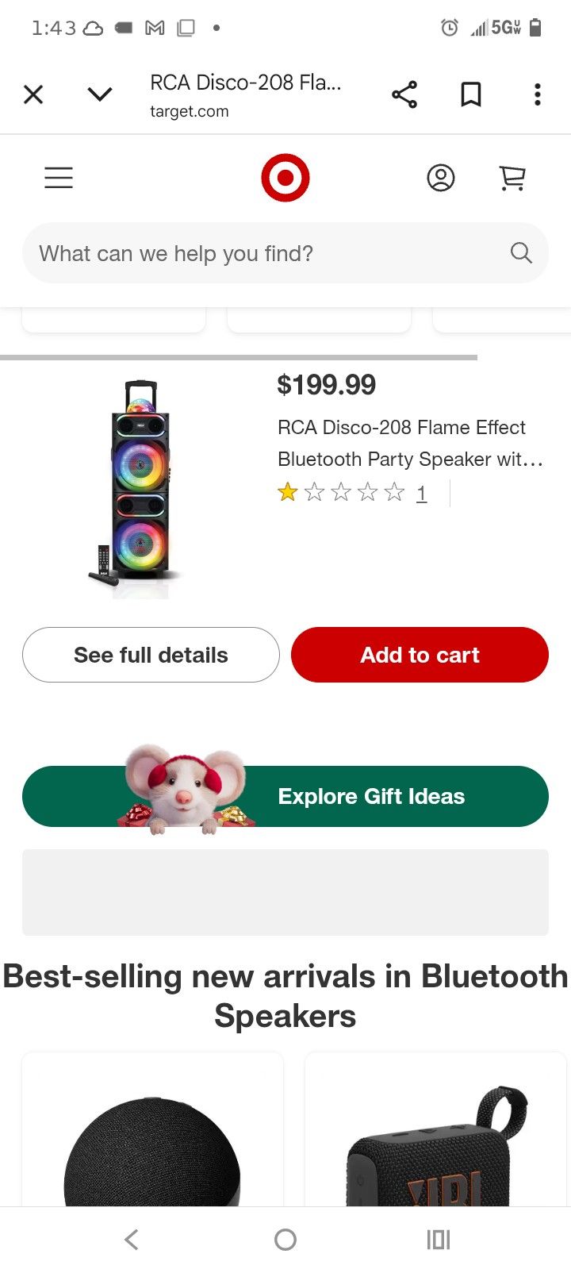View your shopping cart
Viewport: 571px width, 1273px height.
click(x=512, y=179)
